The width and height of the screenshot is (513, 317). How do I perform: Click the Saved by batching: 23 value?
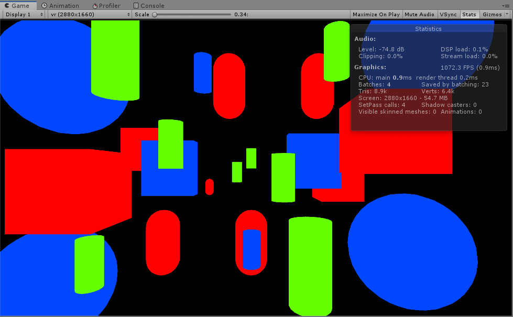(455, 84)
